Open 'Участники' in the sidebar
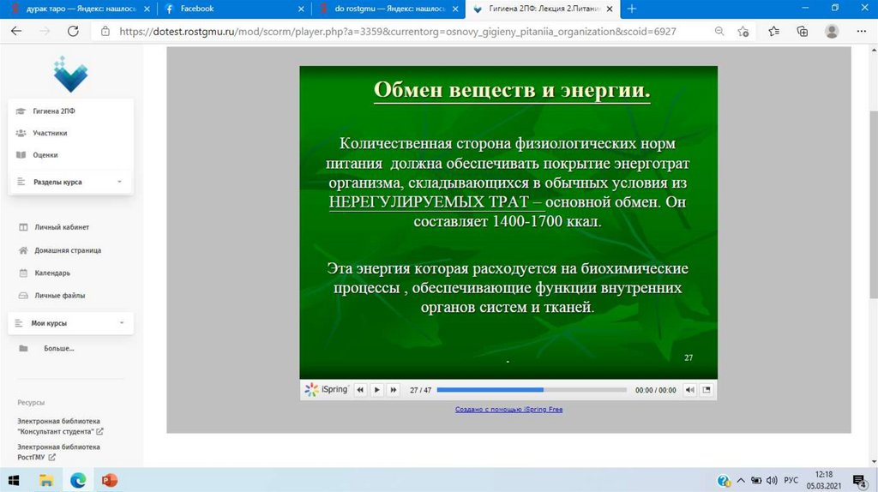The height and width of the screenshot is (492, 878). click(50, 133)
